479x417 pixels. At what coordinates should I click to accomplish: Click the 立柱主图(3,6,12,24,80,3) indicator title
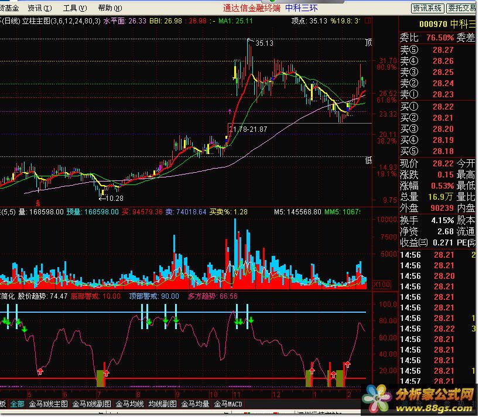[x=61, y=21]
